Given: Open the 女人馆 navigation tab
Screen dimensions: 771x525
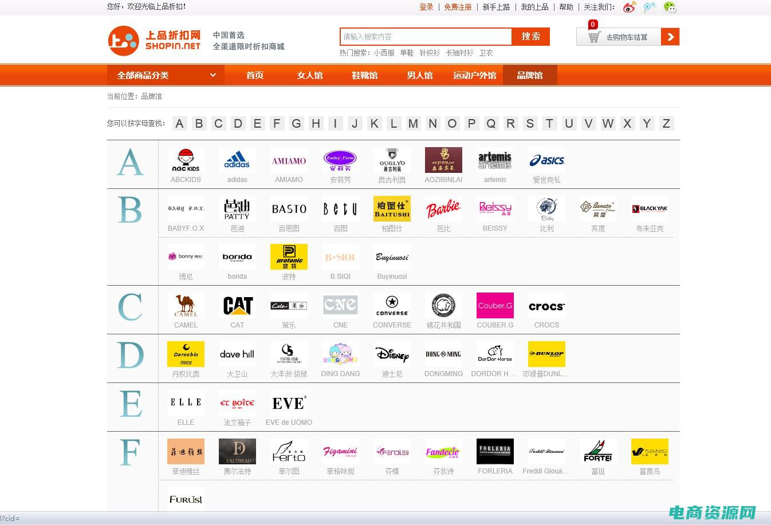Looking at the screenshot, I should pos(310,75).
